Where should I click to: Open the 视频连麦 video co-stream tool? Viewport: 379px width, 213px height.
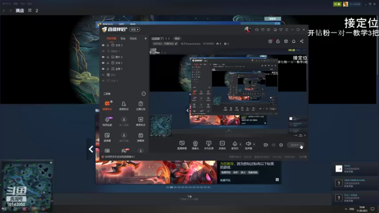pos(107,121)
